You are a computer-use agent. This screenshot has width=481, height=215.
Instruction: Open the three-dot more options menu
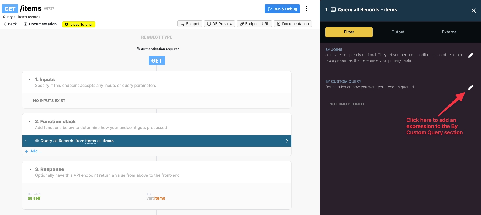point(306,9)
